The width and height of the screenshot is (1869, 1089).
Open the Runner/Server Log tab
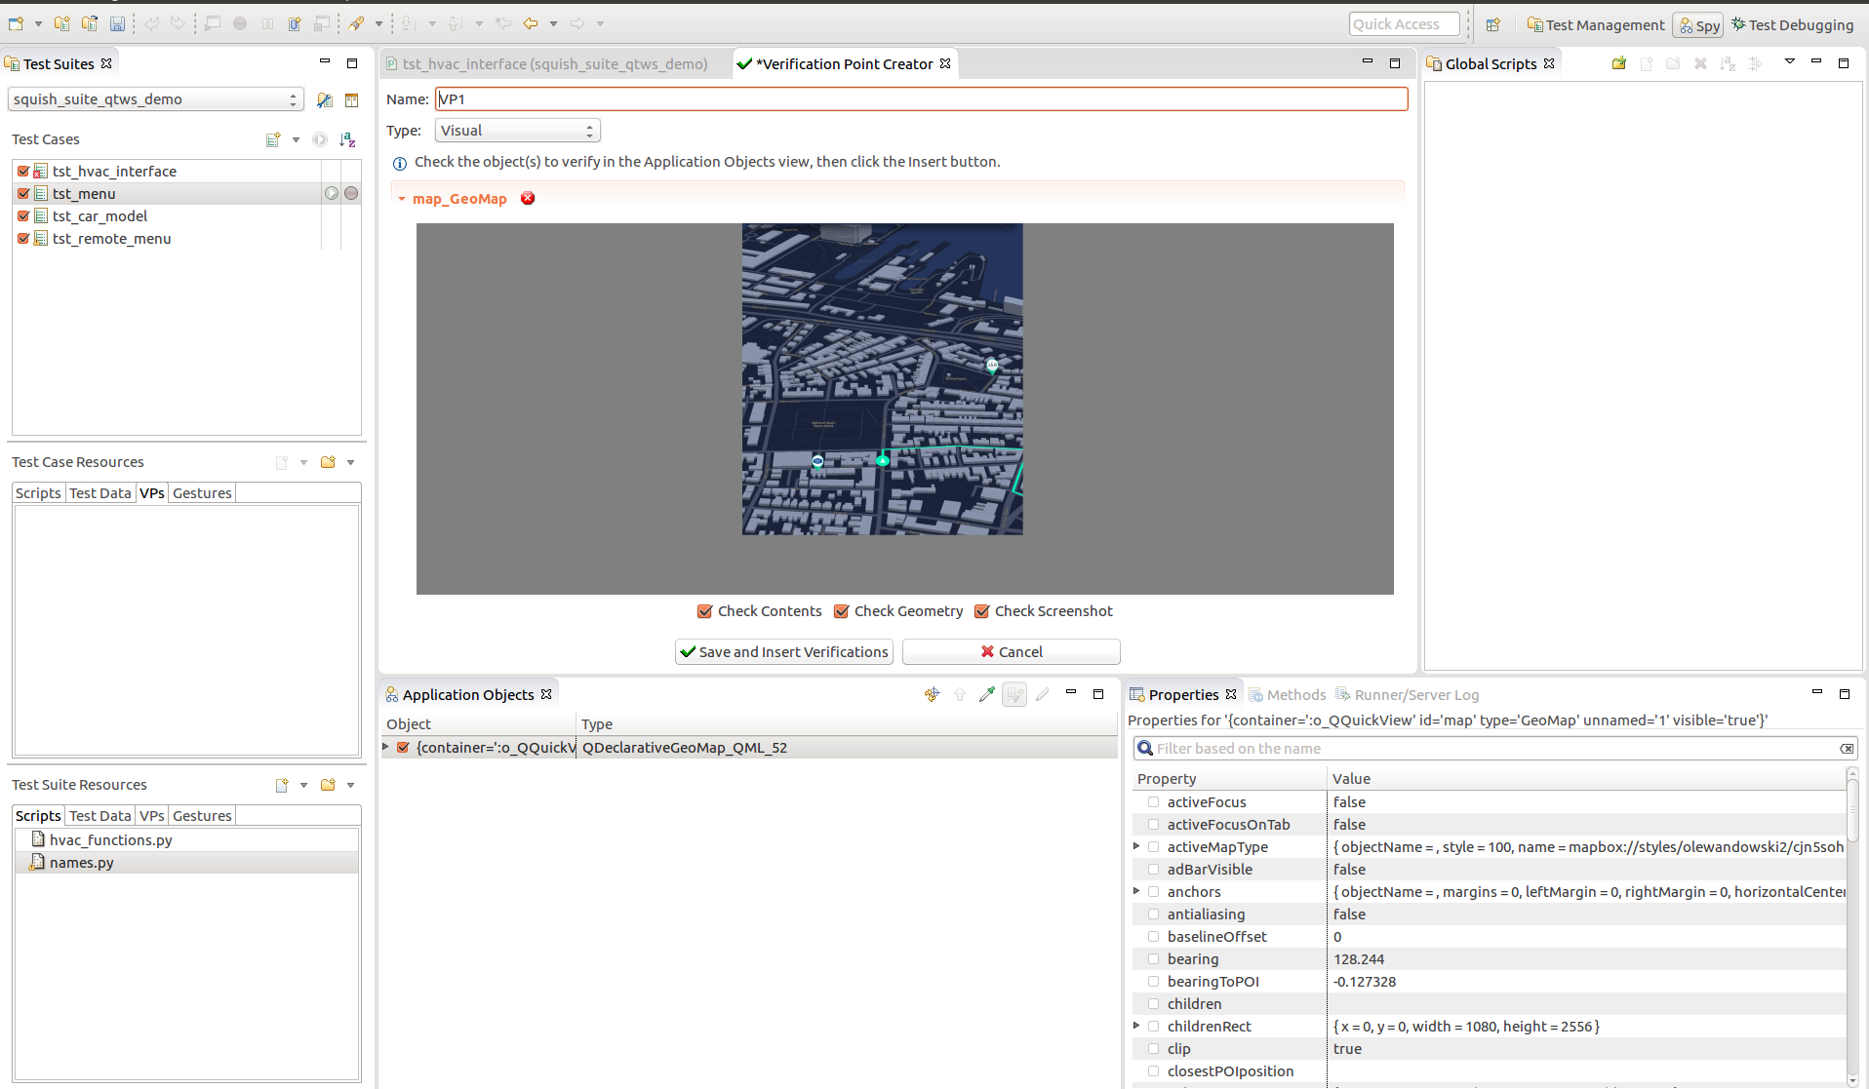[x=1414, y=694]
